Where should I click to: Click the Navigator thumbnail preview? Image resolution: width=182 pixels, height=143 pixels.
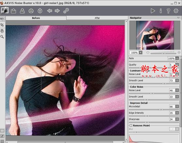[155, 35]
